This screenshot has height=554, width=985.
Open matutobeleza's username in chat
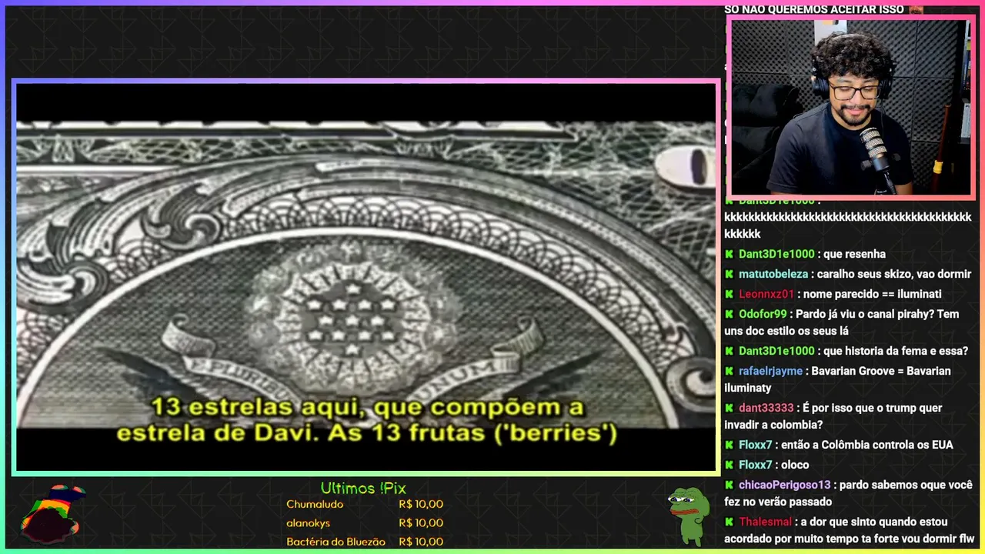[773, 274]
